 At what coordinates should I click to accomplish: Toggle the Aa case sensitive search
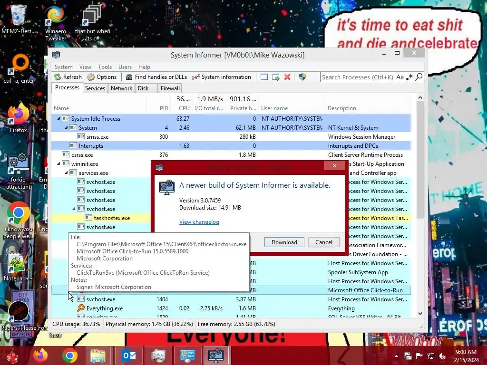pos(400,77)
